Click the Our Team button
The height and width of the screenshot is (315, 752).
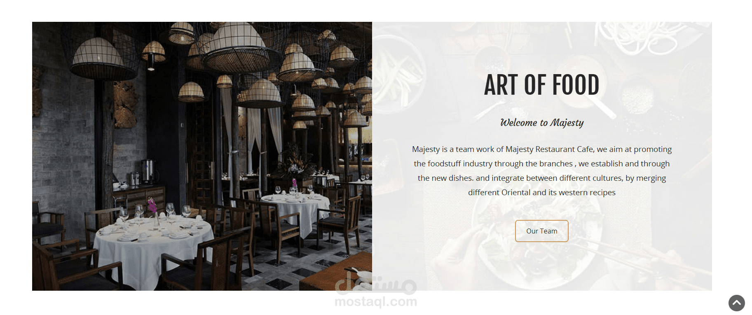(541, 231)
